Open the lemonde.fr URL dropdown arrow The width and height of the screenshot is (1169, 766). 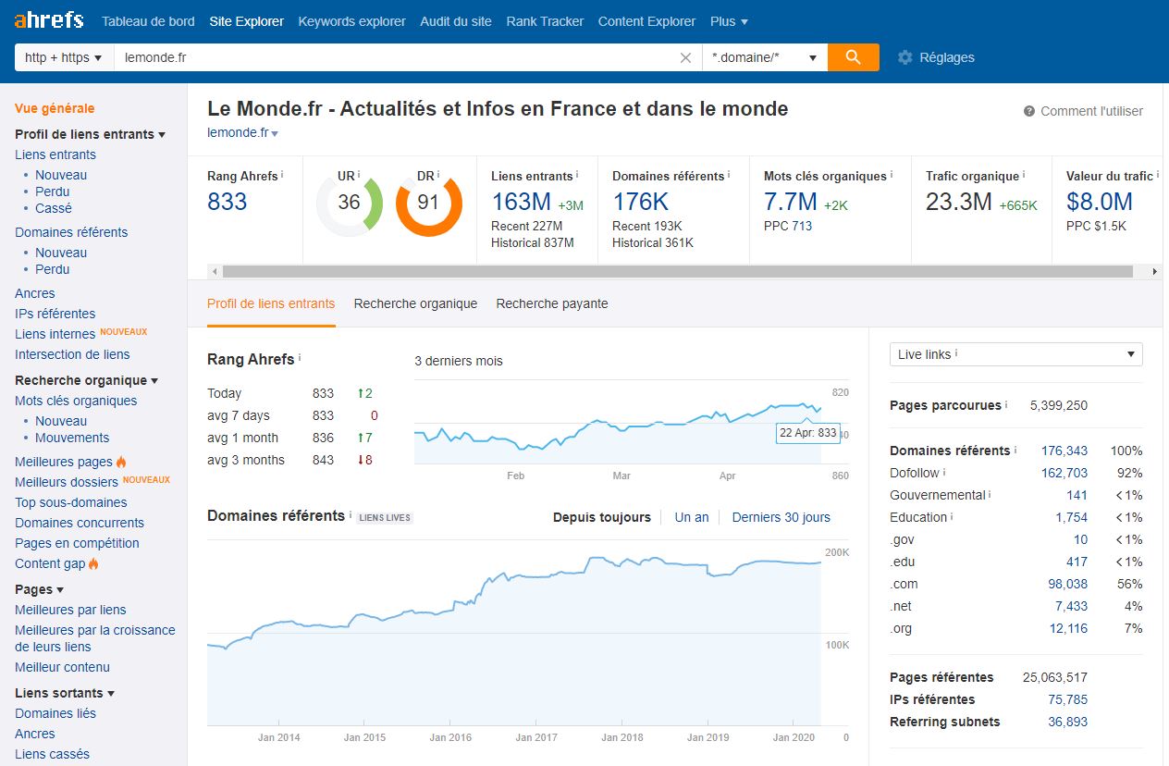pos(275,134)
